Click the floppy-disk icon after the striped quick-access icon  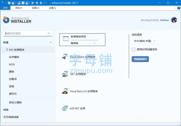pos(23,3)
